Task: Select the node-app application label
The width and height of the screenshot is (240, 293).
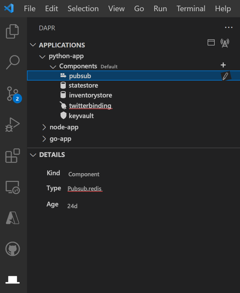Action: click(64, 127)
